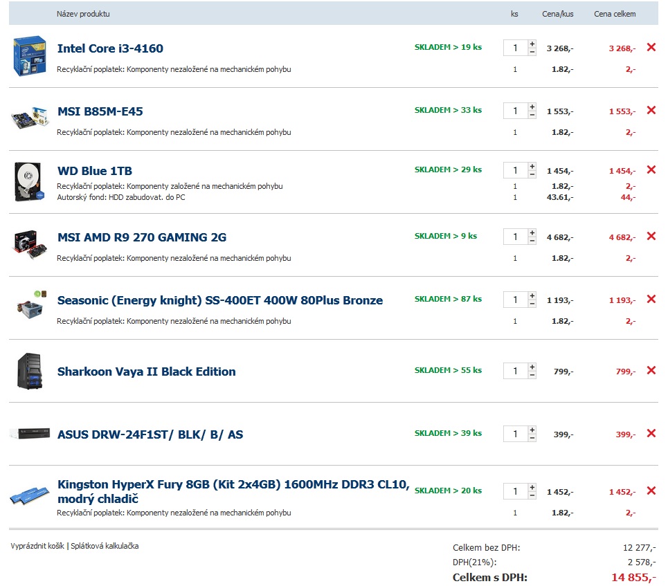
Task: Open the WD Blue 1TB product link
Action: click(x=95, y=171)
